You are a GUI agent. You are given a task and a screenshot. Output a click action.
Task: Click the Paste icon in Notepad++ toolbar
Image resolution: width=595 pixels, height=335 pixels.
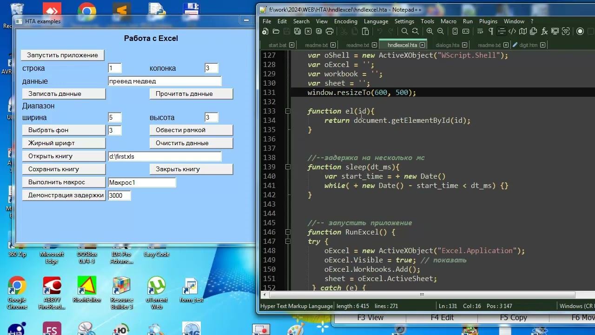365,32
